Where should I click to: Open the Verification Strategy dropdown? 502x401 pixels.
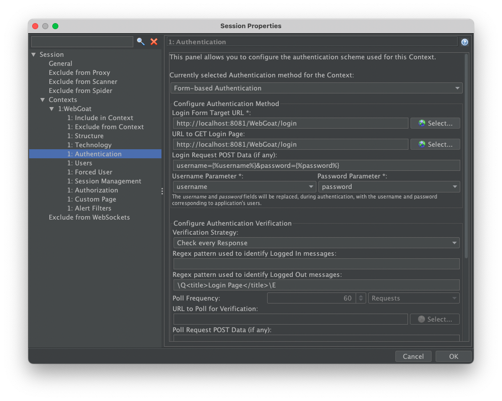tap(316, 243)
